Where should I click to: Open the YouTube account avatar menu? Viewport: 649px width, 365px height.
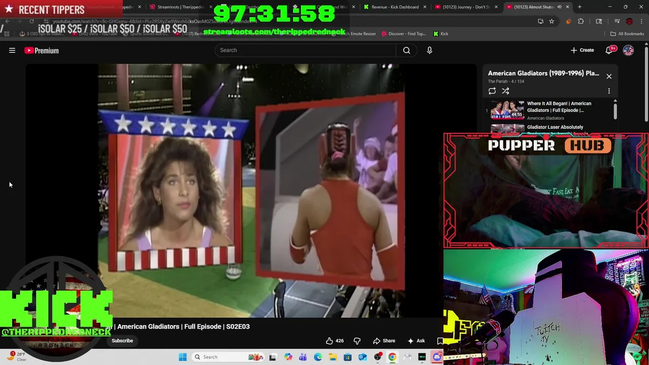628,50
